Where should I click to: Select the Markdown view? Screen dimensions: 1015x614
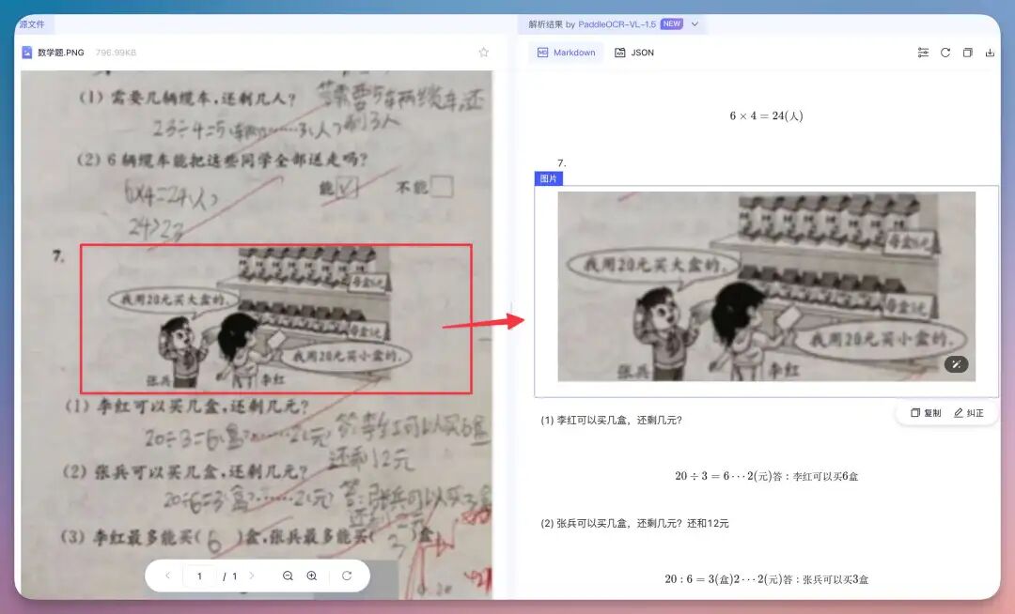[x=566, y=53]
